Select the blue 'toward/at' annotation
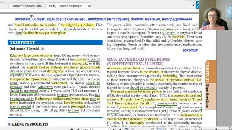This screenshot has height=130, width=232. point(190,50)
